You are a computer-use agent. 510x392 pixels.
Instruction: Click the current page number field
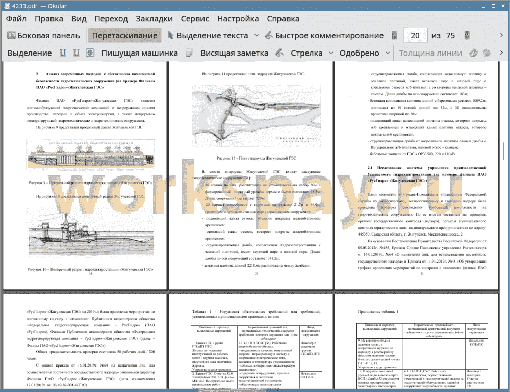[x=415, y=36]
